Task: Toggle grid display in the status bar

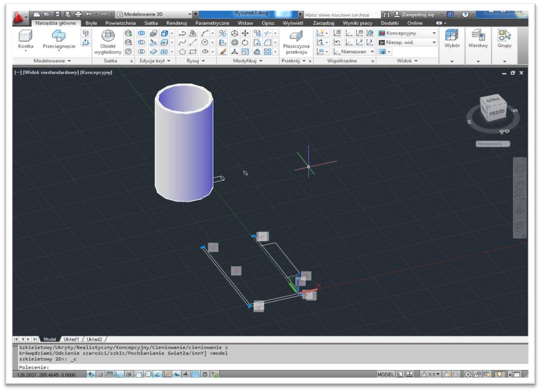Action: (x=110, y=374)
